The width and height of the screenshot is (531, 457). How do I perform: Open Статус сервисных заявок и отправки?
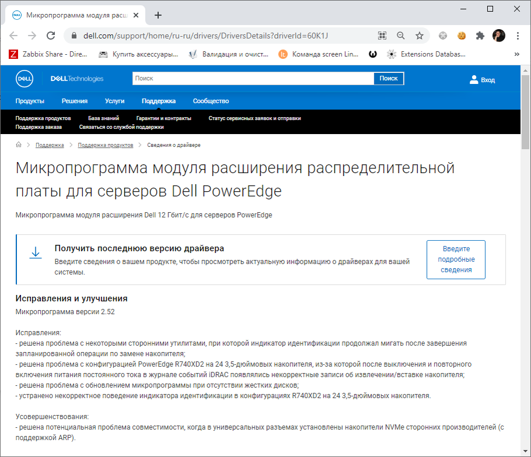tap(255, 118)
